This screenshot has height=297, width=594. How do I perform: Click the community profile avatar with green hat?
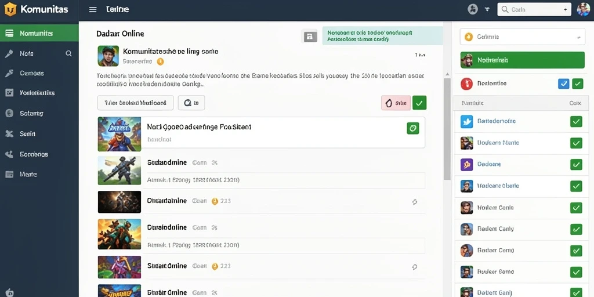click(108, 56)
